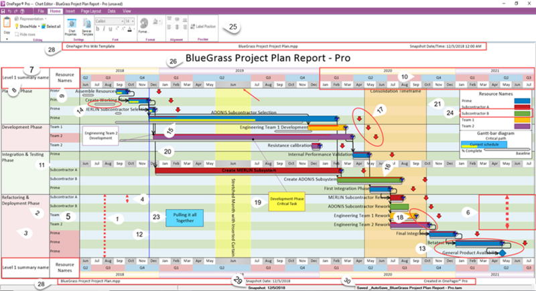Viewport: 536px width, 291px height.
Task: Undo the last action
Action: click(x=9, y=11)
